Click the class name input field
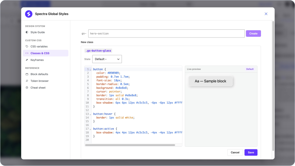The height and width of the screenshot is (166, 295). 166,33
